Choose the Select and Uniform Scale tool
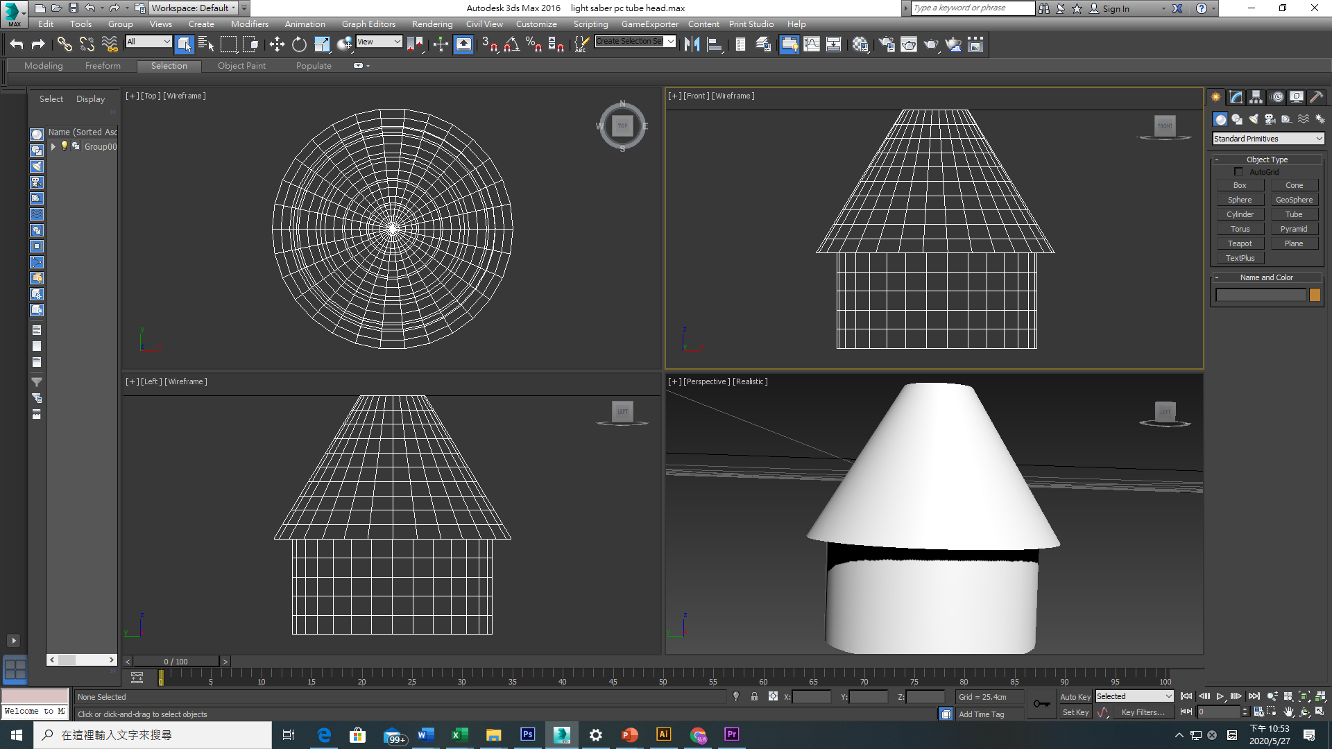This screenshot has width=1332, height=749. pyautogui.click(x=322, y=44)
